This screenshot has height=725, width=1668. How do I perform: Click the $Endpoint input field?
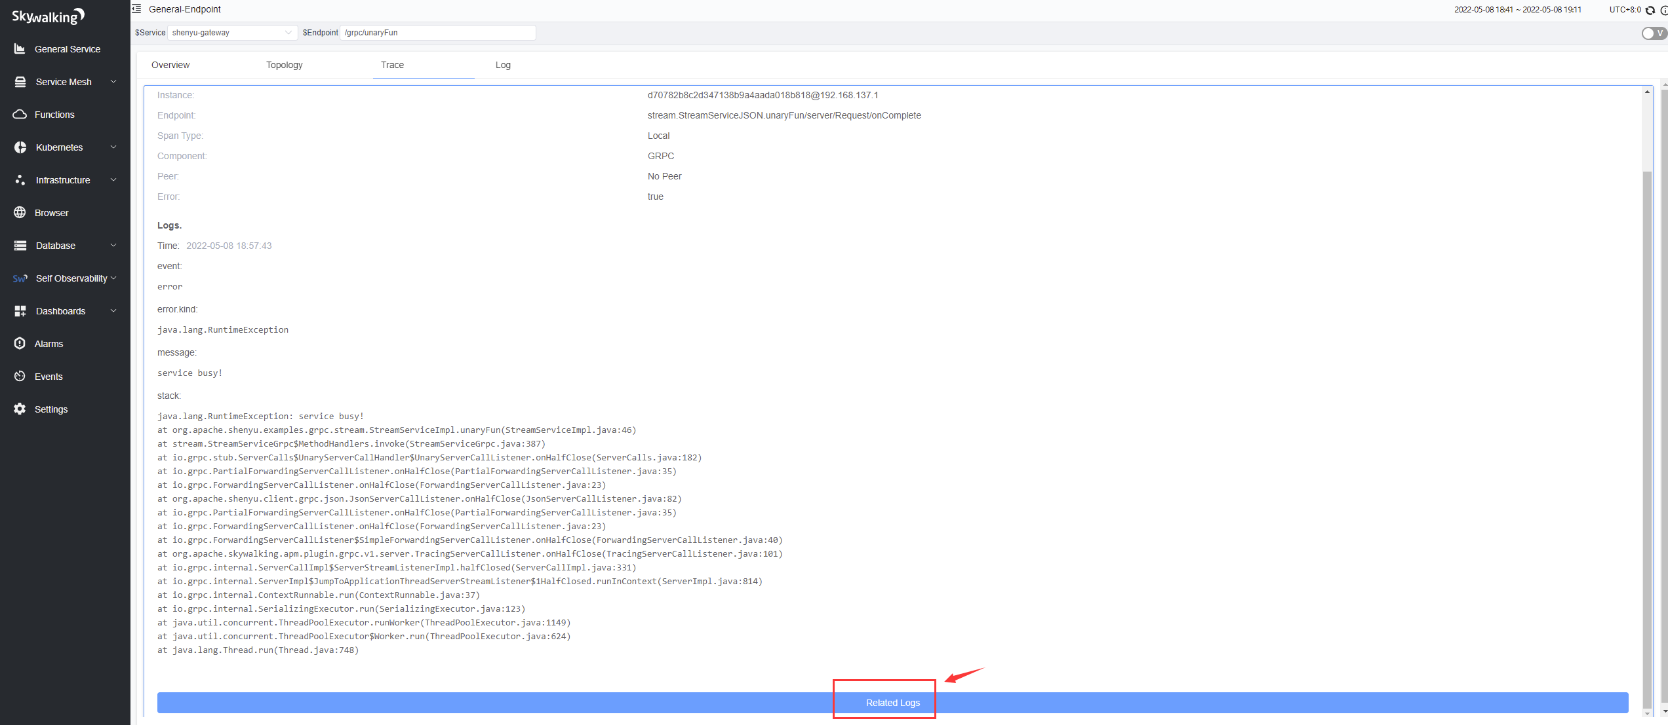[x=437, y=33]
